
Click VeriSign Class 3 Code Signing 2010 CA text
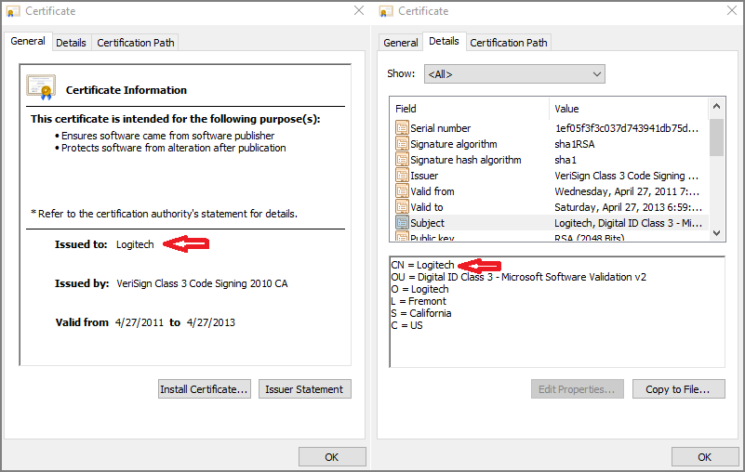pos(202,283)
